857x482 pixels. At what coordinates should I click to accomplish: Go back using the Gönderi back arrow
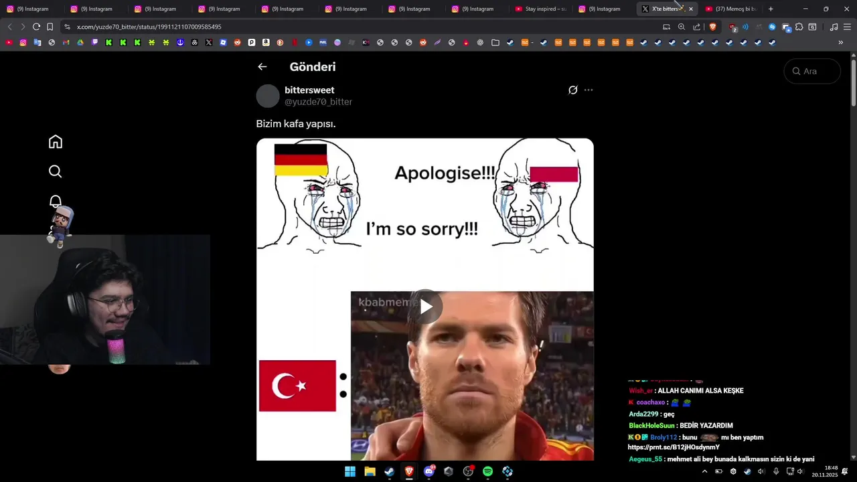tap(262, 67)
